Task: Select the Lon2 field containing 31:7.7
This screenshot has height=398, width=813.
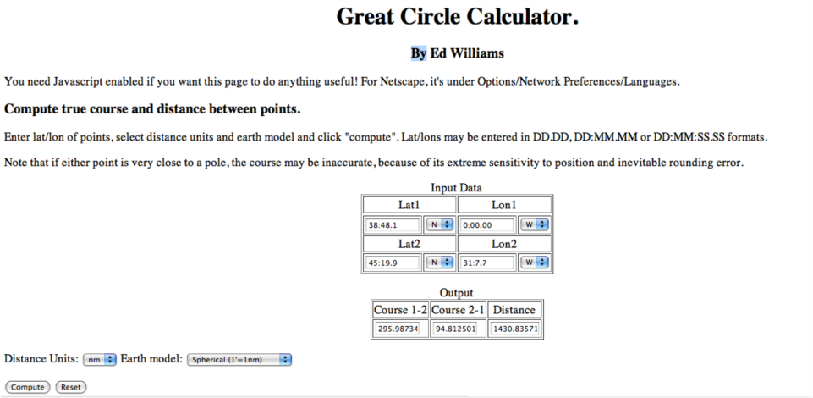Action: 487,263
